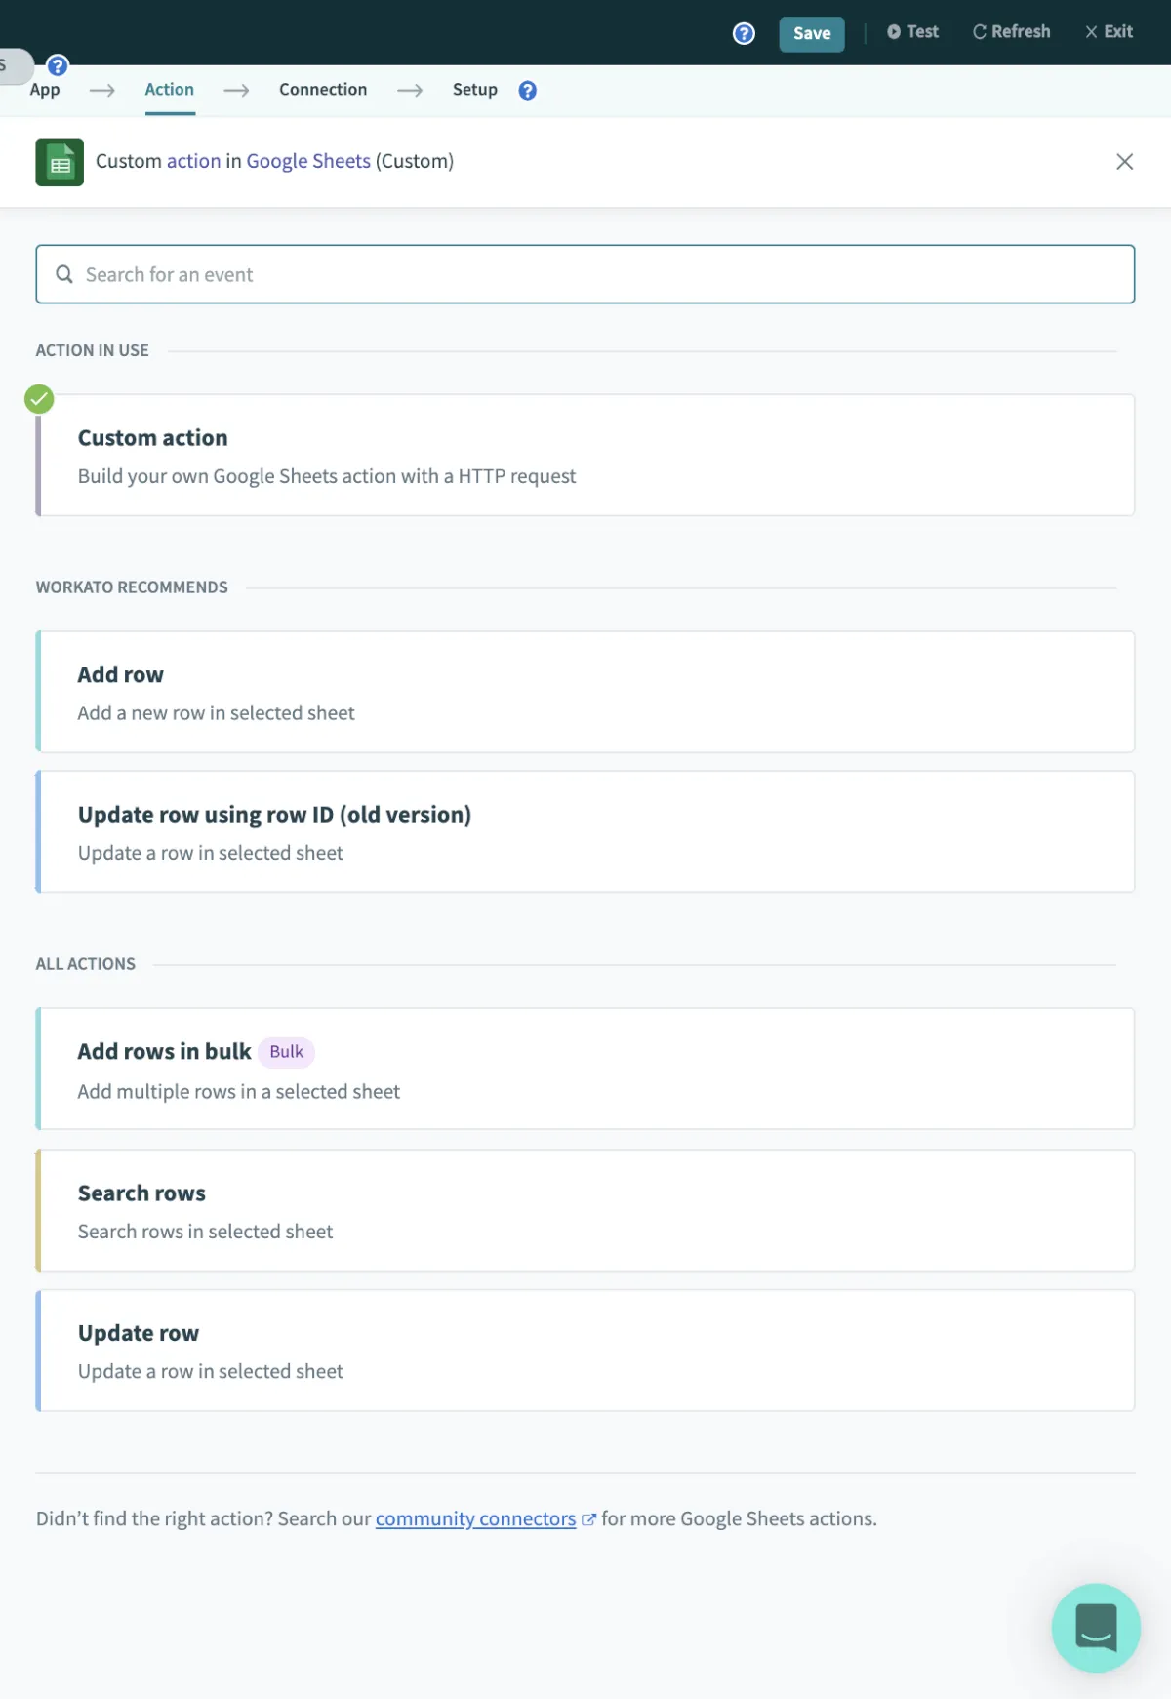This screenshot has width=1171, height=1699.
Task: Select the Add row action
Action: [x=585, y=692]
